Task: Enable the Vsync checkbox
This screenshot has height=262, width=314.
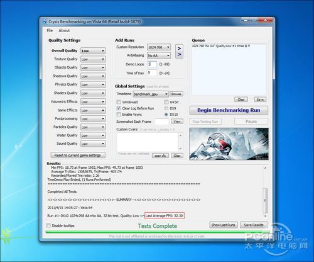Action: (x=119, y=115)
